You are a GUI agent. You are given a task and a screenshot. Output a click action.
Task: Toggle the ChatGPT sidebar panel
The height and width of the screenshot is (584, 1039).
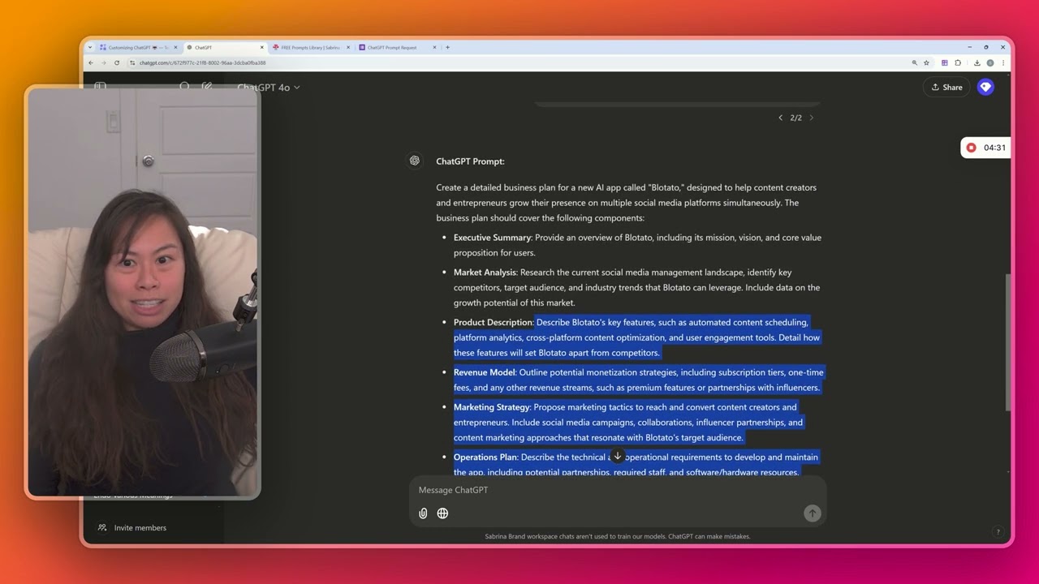(x=100, y=86)
